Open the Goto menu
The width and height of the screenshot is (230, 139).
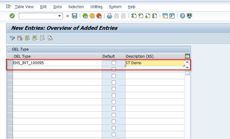(57, 7)
